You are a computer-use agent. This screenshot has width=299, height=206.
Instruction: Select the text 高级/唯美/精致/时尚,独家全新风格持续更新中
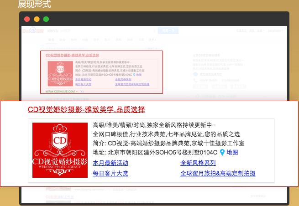[154, 125]
